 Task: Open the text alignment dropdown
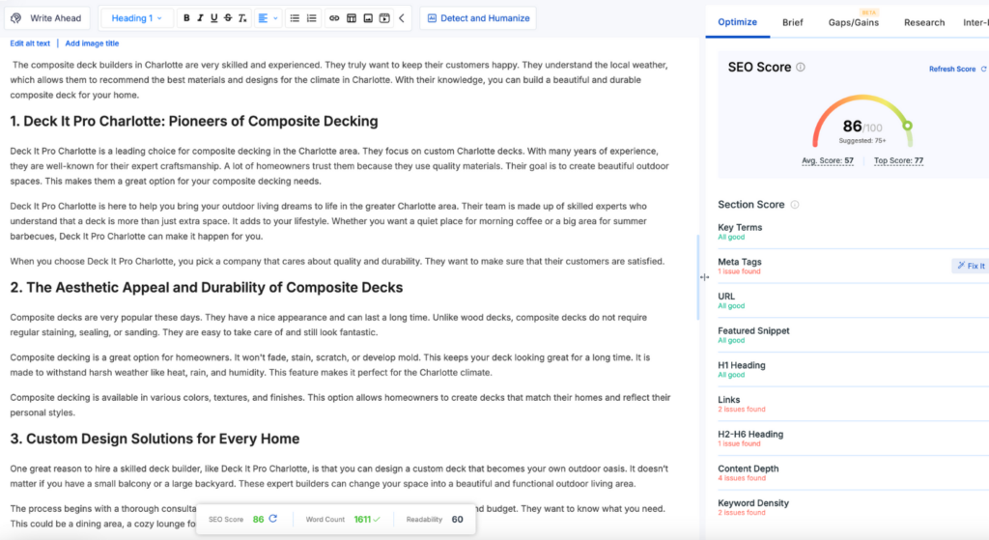pos(268,18)
